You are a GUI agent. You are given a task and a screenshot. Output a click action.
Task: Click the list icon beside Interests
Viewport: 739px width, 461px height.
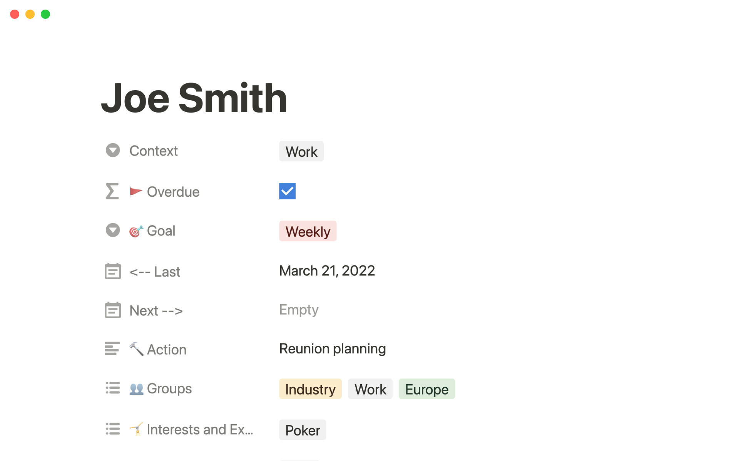coord(113,429)
